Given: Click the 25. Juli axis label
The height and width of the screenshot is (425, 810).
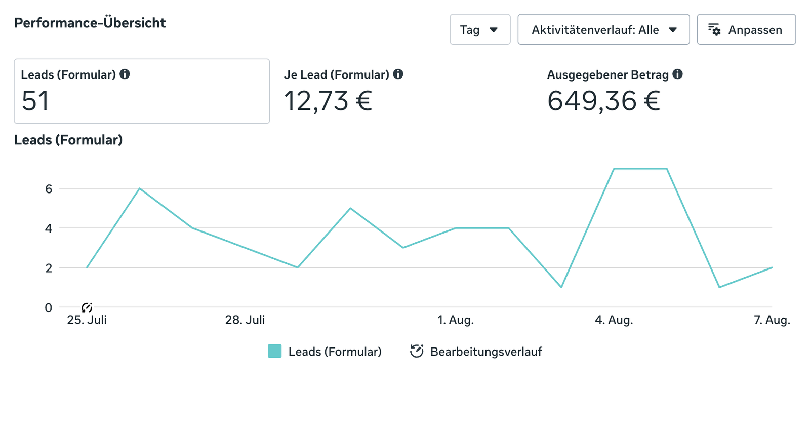Looking at the screenshot, I should click(x=87, y=320).
